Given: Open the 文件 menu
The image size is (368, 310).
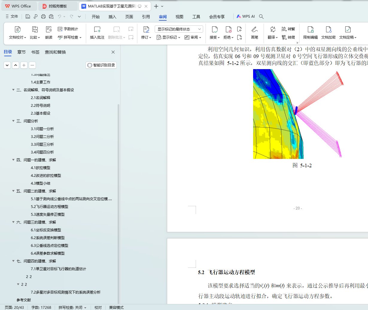Looking at the screenshot, I should pos(12,16).
